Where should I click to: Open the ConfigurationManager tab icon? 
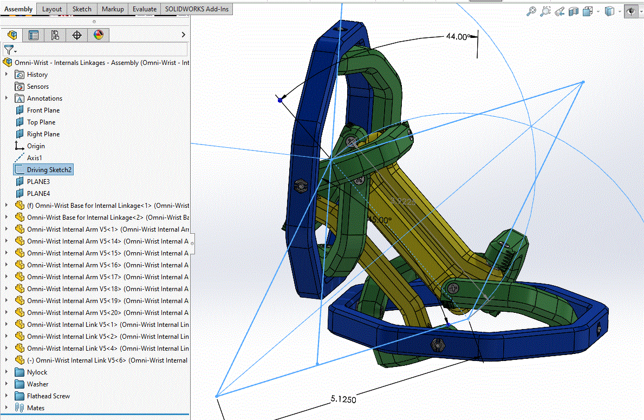[x=55, y=35]
